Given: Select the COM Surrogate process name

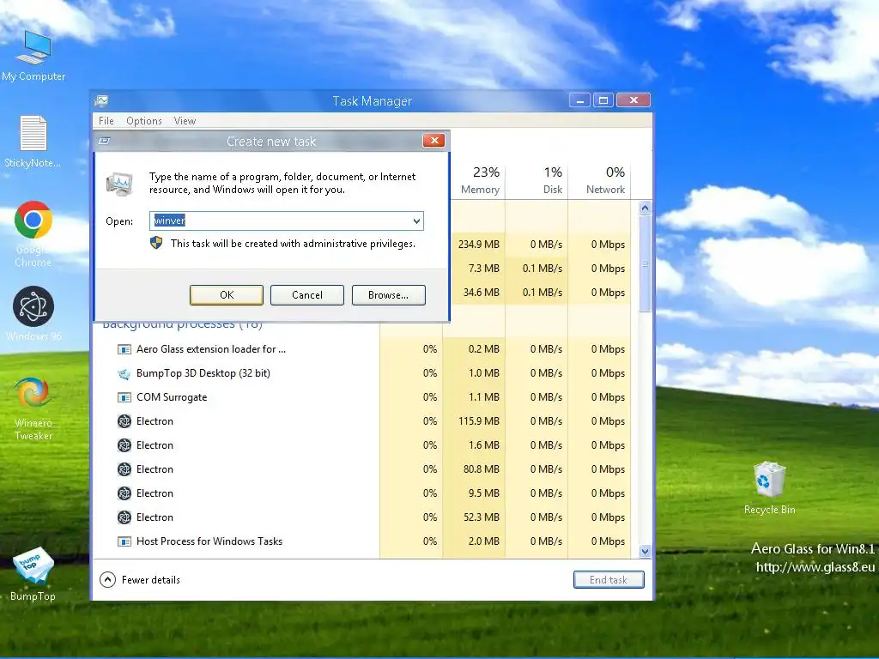Looking at the screenshot, I should click(172, 397).
